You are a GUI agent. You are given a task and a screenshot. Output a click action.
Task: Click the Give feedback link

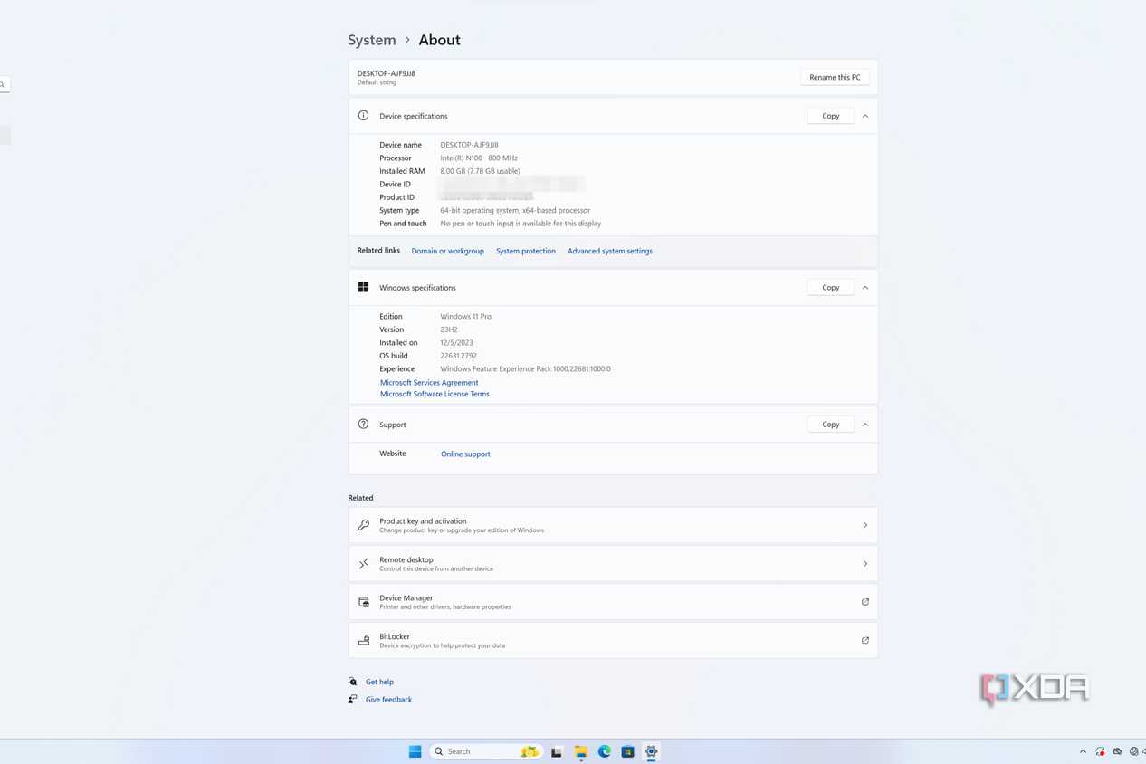[388, 699]
